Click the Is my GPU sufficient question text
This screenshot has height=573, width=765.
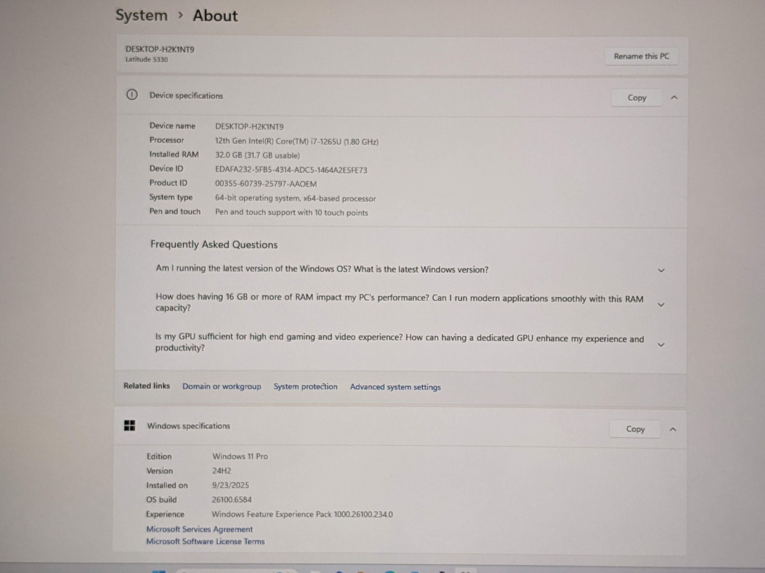click(x=399, y=342)
